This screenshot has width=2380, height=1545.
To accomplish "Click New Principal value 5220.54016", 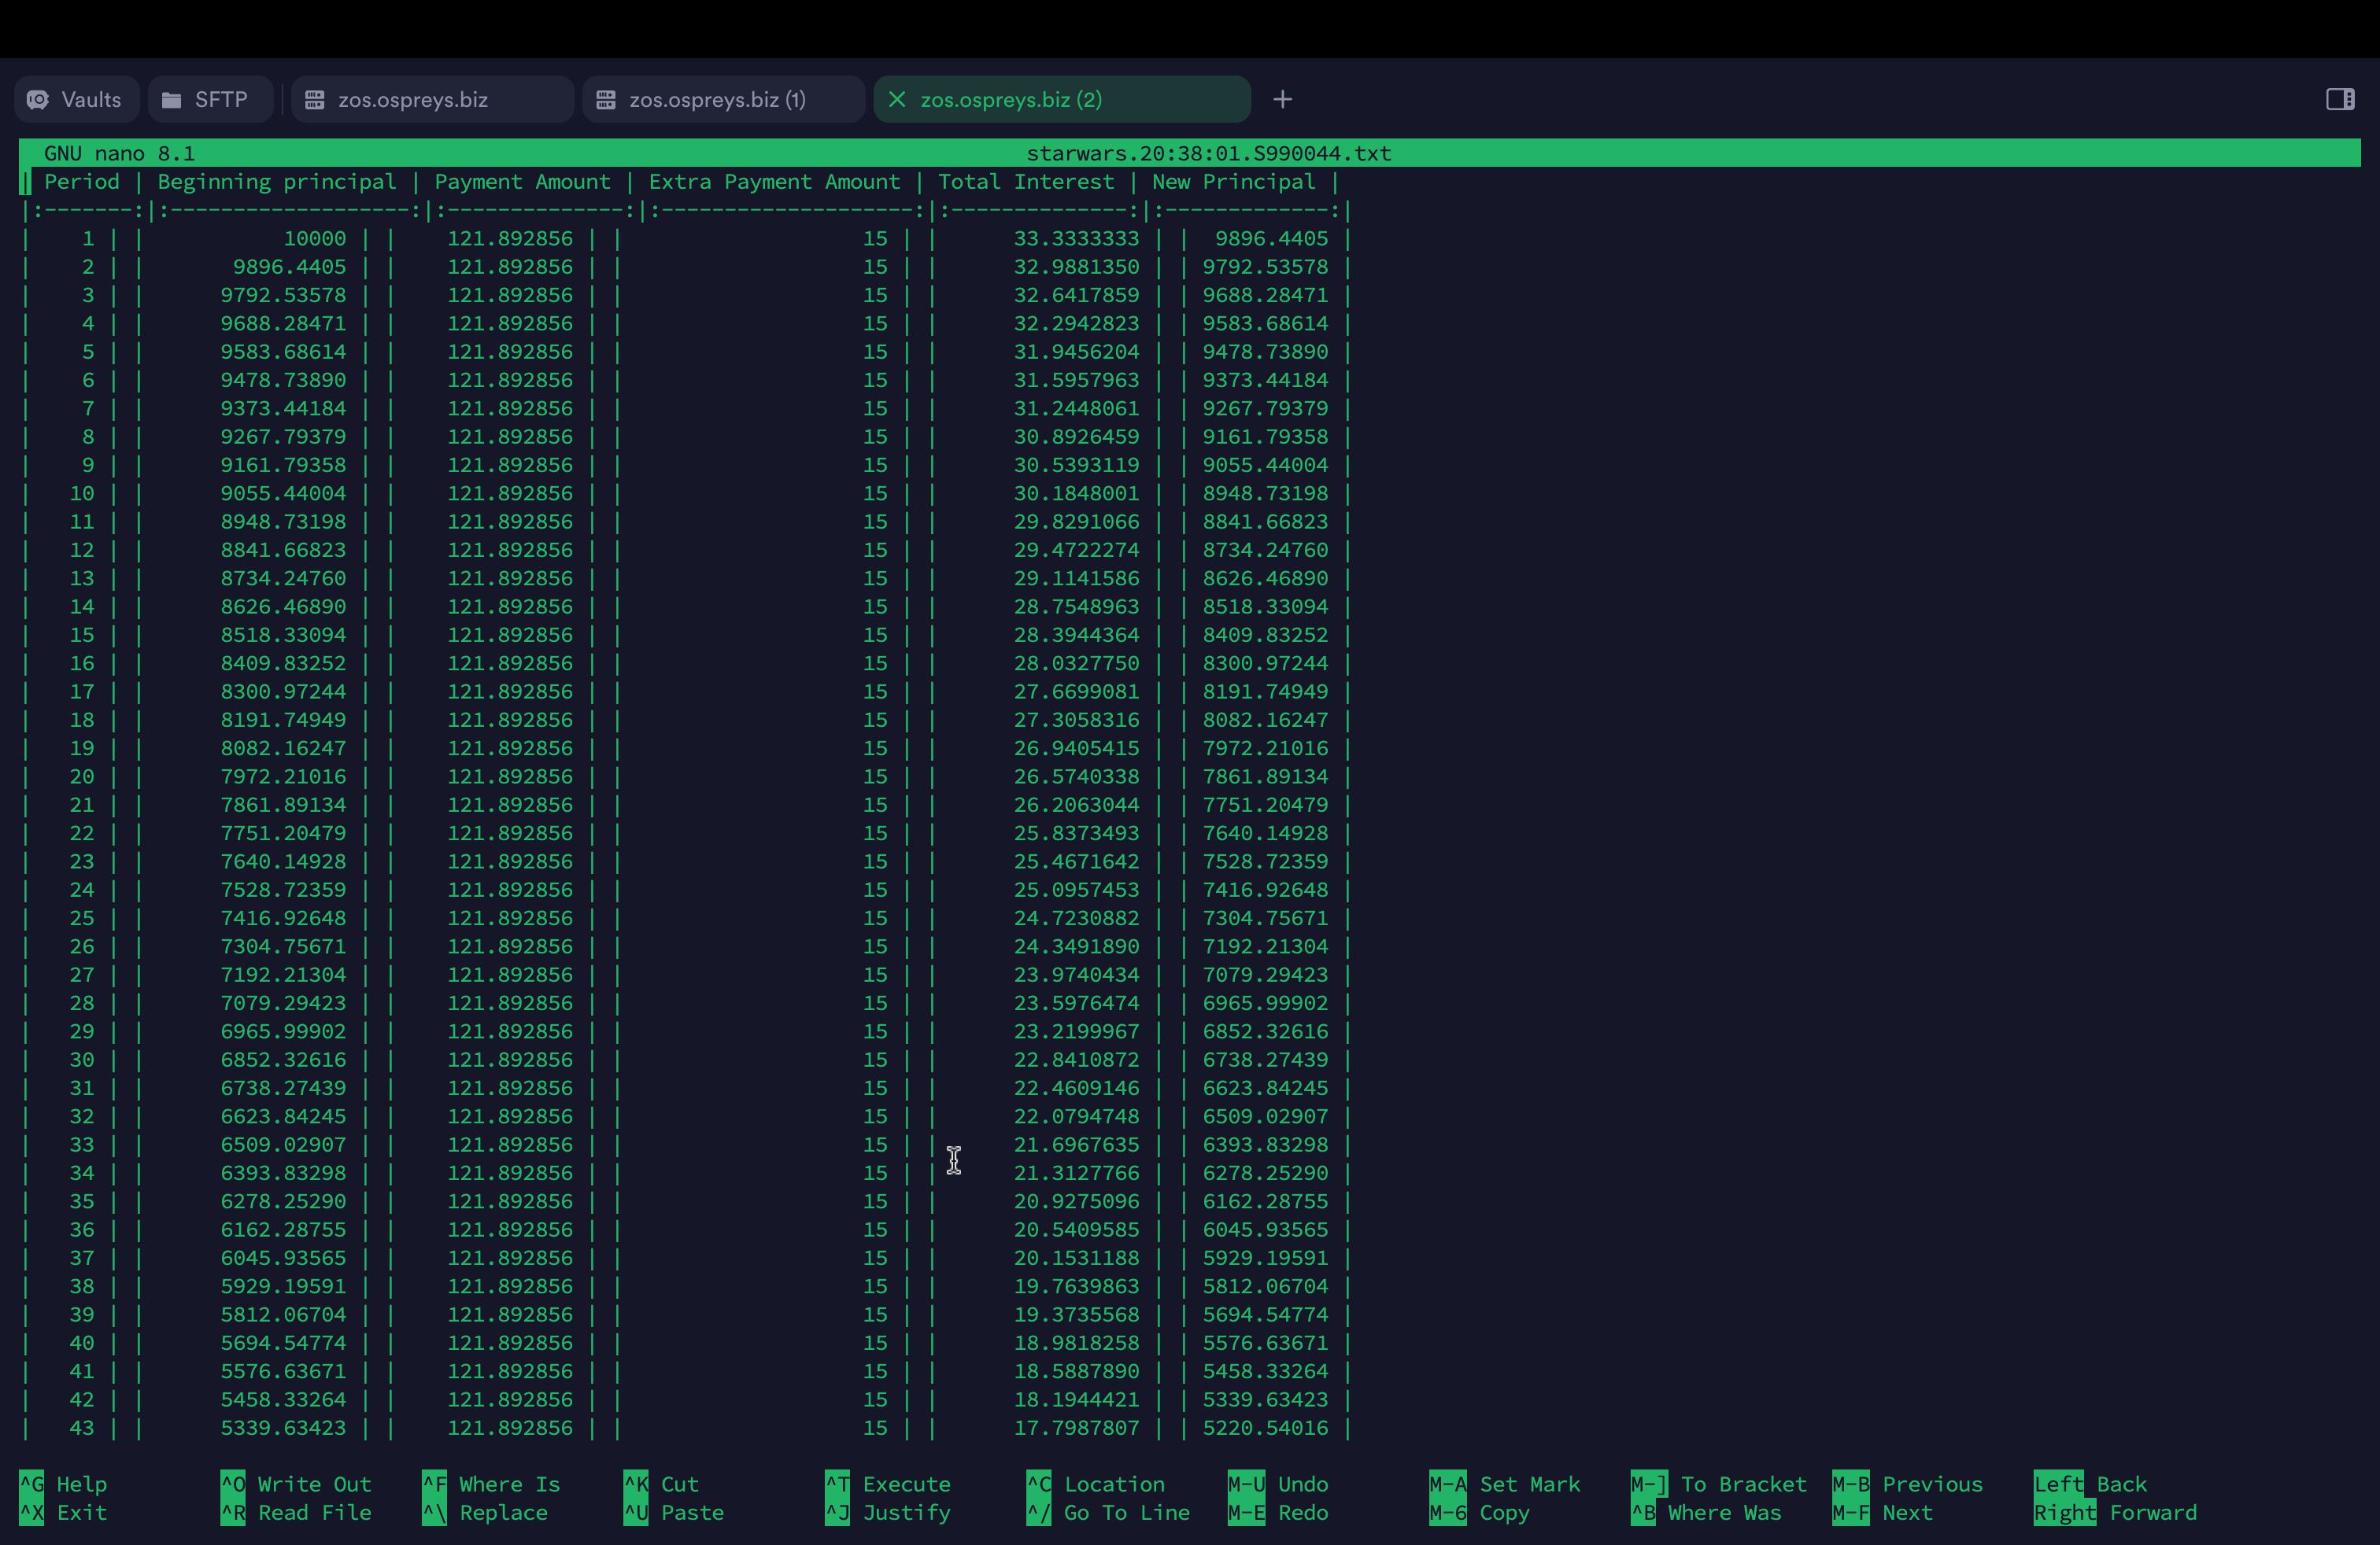I will point(1265,1428).
